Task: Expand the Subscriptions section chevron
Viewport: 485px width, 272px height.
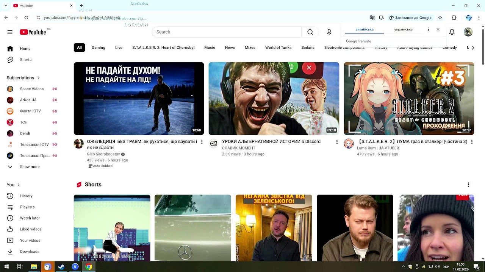Action: (38, 78)
